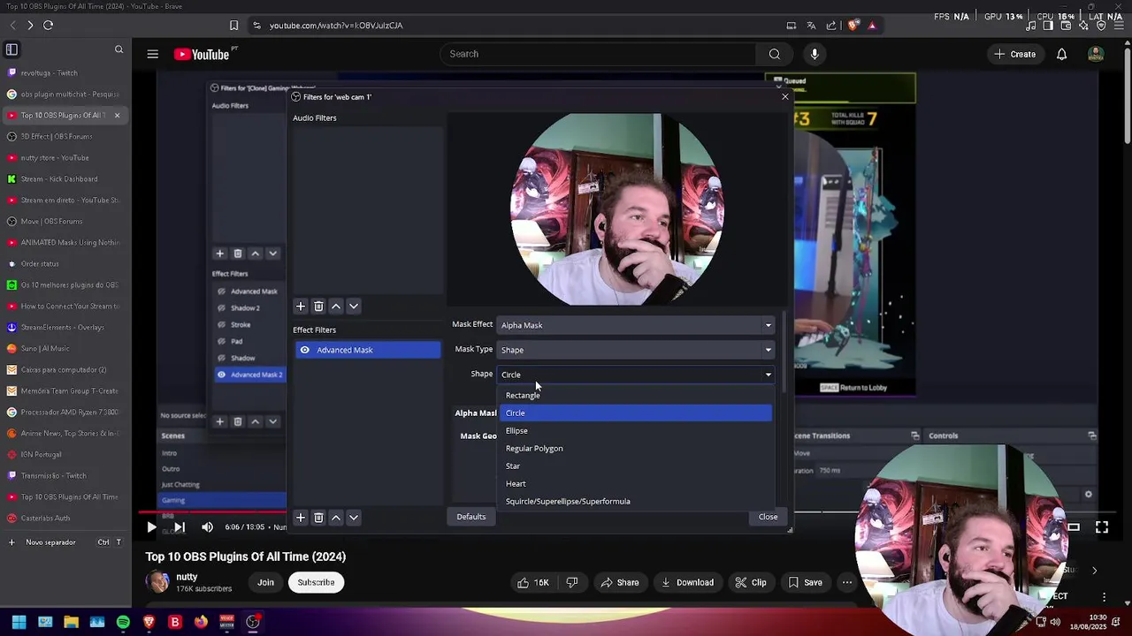The height and width of the screenshot is (636, 1132).
Task: Add an audio filter with the plus icon in the web cam 1 dialog
Action: click(301, 307)
